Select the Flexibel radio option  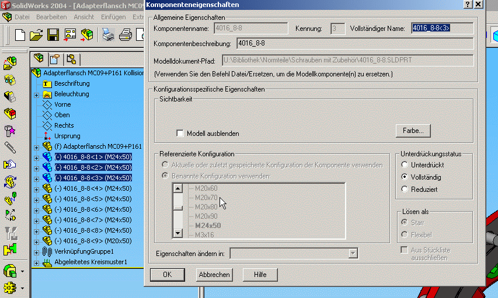click(405, 235)
